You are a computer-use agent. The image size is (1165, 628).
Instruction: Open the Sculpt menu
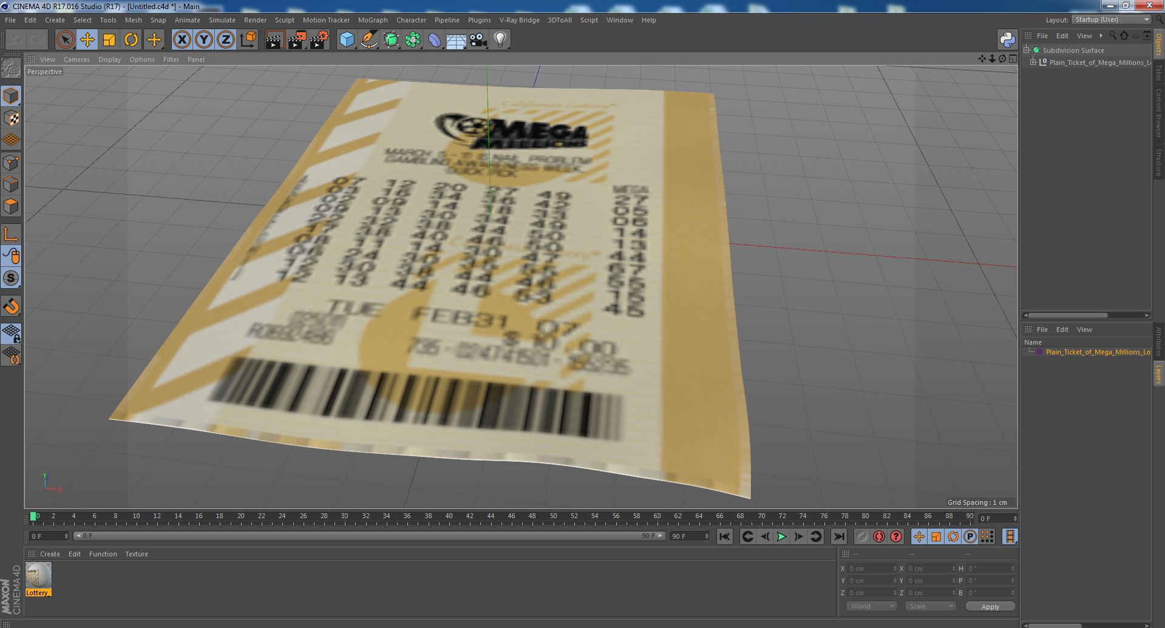pos(284,20)
